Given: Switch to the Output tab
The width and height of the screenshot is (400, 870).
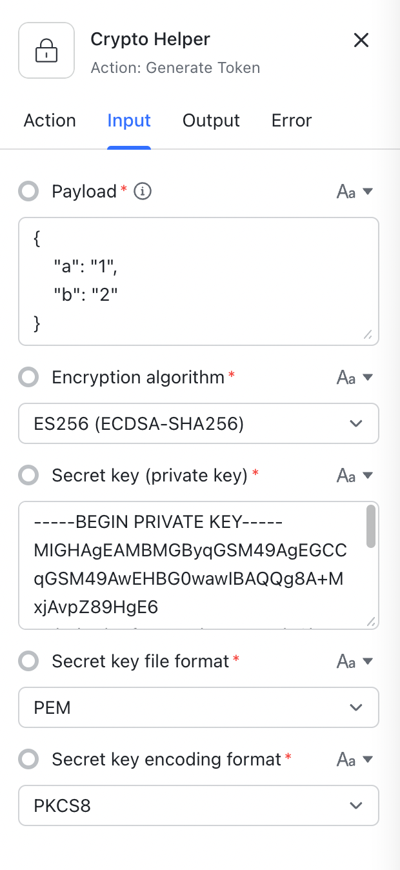Looking at the screenshot, I should (211, 121).
